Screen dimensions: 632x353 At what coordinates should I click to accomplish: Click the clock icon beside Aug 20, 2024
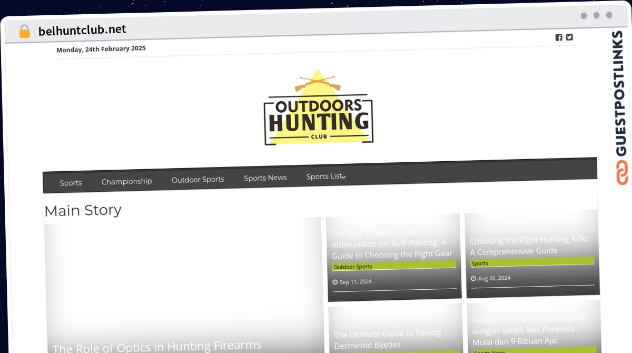point(473,279)
